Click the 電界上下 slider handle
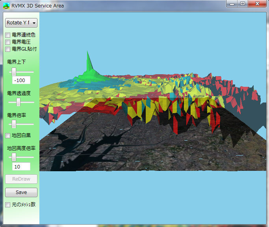 14,72
